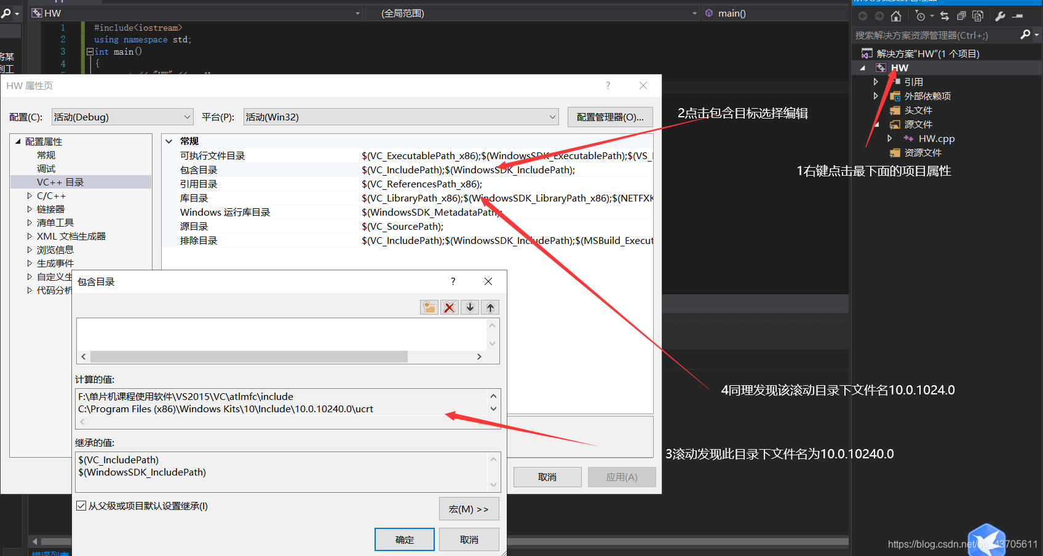Click main() function icon in navigation bar
Screen dimensions: 1043x556
709,13
